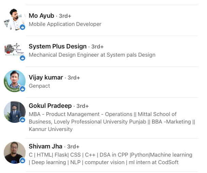Click the like reaction icon on Gokul Pradeep's avatar
The height and width of the screenshot is (173, 207).
pyautogui.click(x=23, y=120)
